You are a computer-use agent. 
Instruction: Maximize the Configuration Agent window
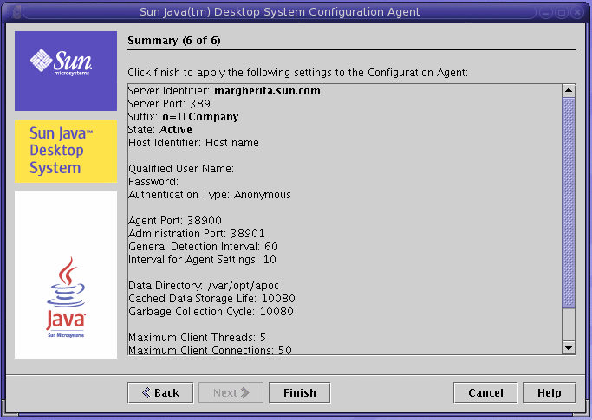(x=562, y=12)
